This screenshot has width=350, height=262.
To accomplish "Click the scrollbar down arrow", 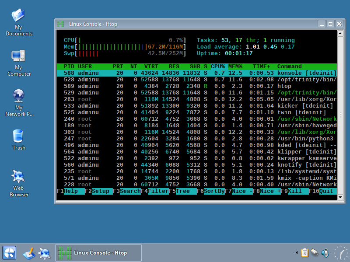I will (340, 197).
